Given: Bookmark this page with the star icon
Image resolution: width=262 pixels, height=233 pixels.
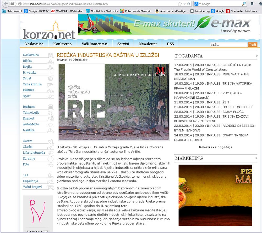Looking at the screenshot, I should [180, 4].
